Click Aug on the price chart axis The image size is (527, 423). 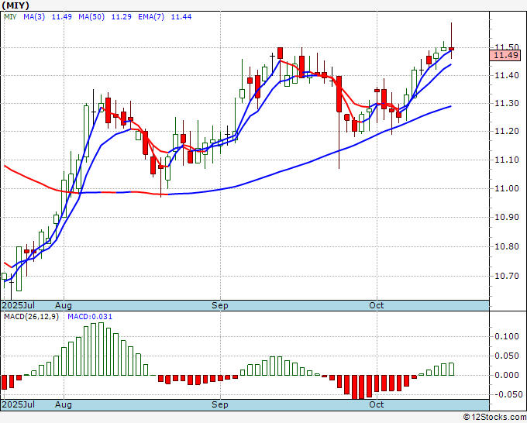(64, 305)
